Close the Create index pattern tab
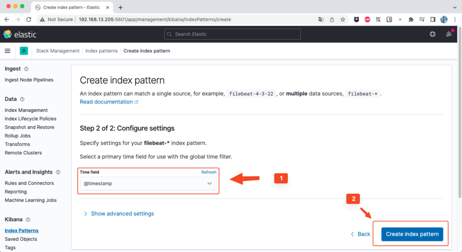The image size is (462, 252). click(x=107, y=7)
